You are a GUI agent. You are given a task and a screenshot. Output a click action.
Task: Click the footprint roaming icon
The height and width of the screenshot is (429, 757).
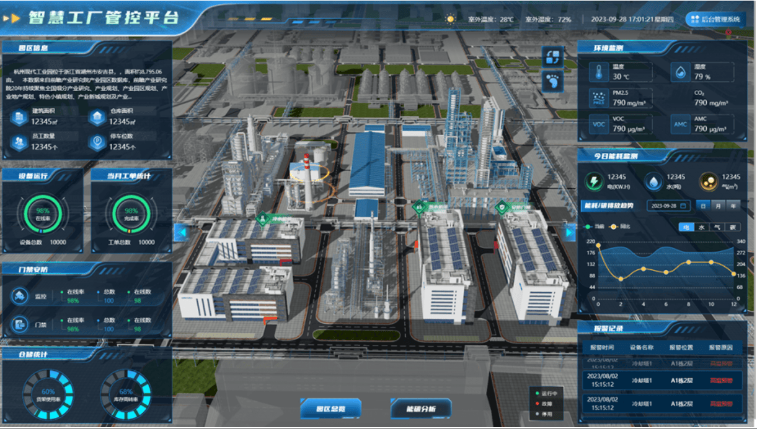553,81
